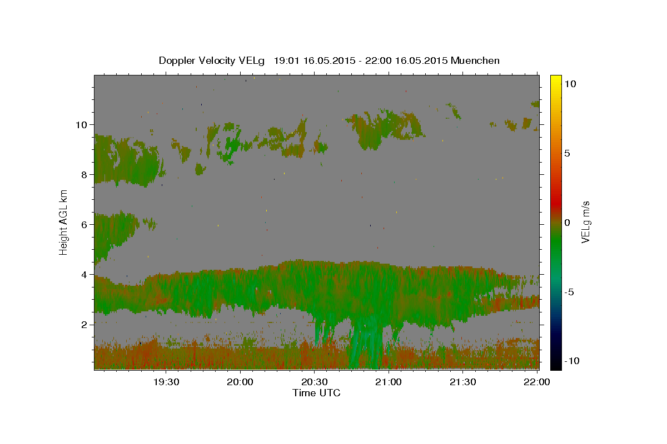Click the '20:00' time axis tick label
The image size is (667, 444).
[241, 382]
